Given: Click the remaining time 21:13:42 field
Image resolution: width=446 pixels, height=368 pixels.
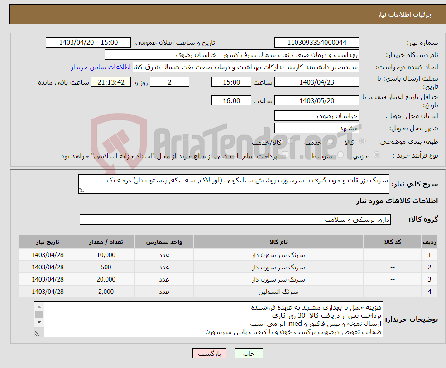Looking at the screenshot, I should click(x=111, y=82).
